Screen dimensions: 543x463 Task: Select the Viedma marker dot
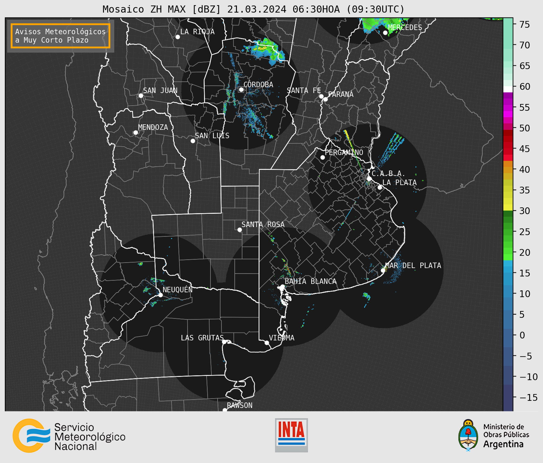[267, 343]
